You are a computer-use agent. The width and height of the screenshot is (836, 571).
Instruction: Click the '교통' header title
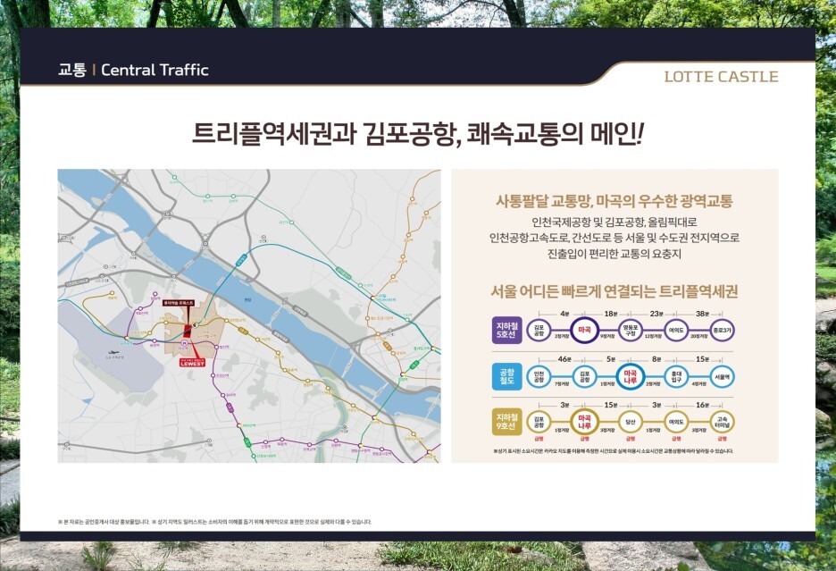(72, 70)
